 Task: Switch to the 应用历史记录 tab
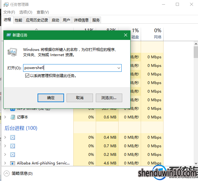(37, 20)
